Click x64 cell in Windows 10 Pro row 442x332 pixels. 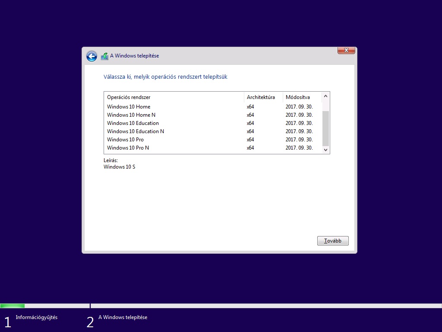tap(250, 140)
